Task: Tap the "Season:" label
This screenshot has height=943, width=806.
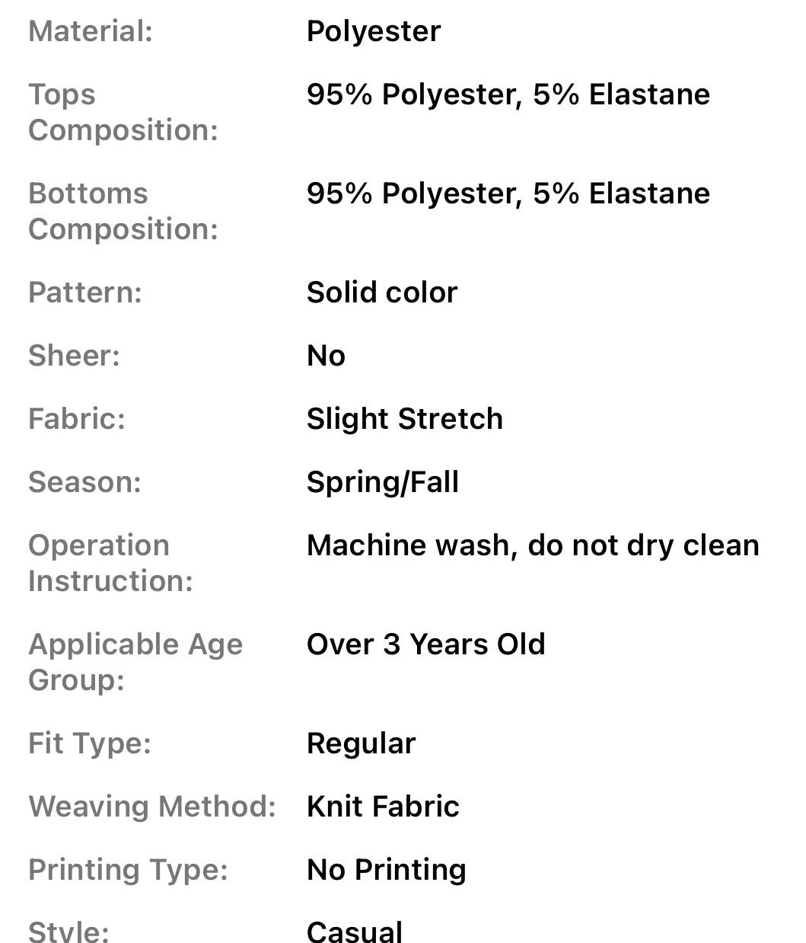Action: pyautogui.click(x=84, y=482)
